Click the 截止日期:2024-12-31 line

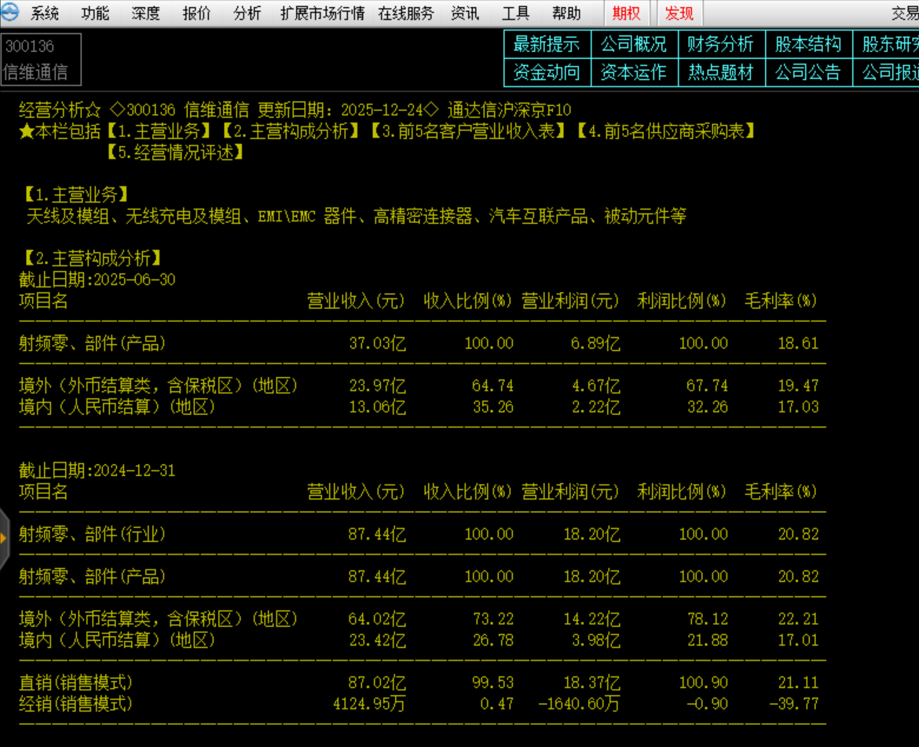coord(97,471)
